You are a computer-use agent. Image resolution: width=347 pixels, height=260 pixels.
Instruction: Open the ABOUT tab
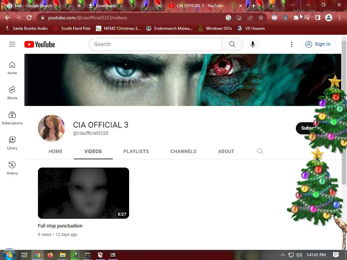[x=226, y=151]
